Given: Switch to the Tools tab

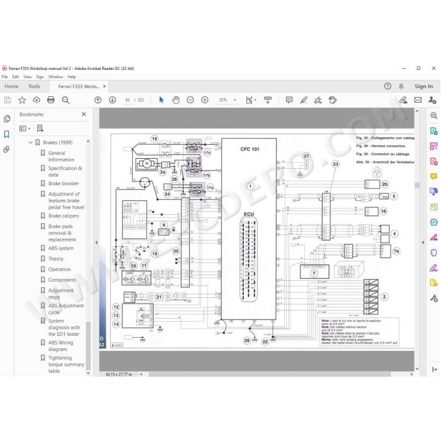Looking at the screenshot, I should point(34,87).
